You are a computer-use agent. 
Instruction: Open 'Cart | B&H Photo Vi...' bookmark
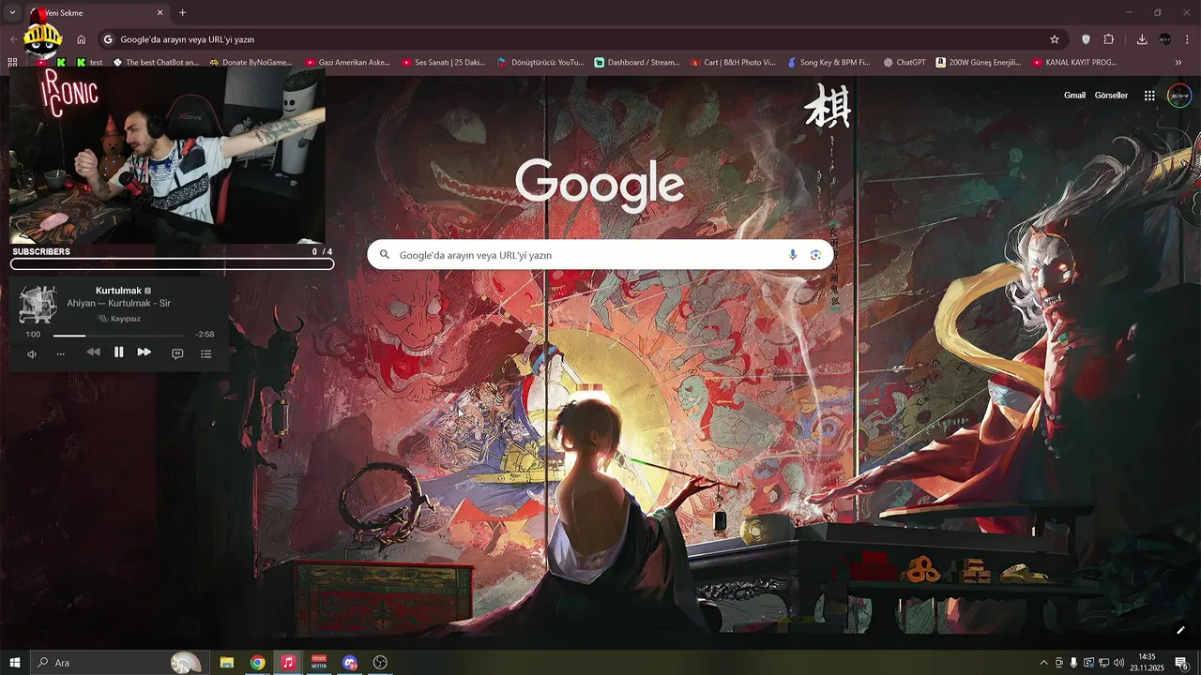coord(733,63)
